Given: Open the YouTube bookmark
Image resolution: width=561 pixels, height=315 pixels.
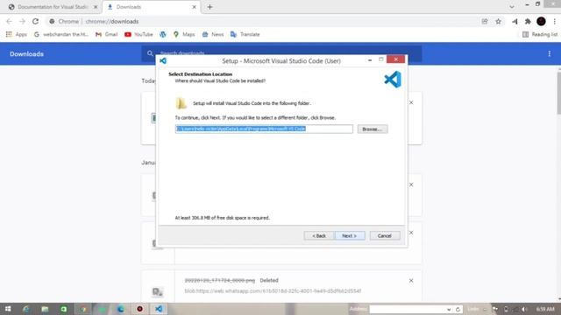Looking at the screenshot, I should click(138, 34).
